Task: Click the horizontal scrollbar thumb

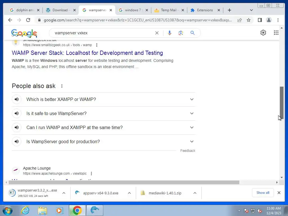Action: [x=124, y=182]
